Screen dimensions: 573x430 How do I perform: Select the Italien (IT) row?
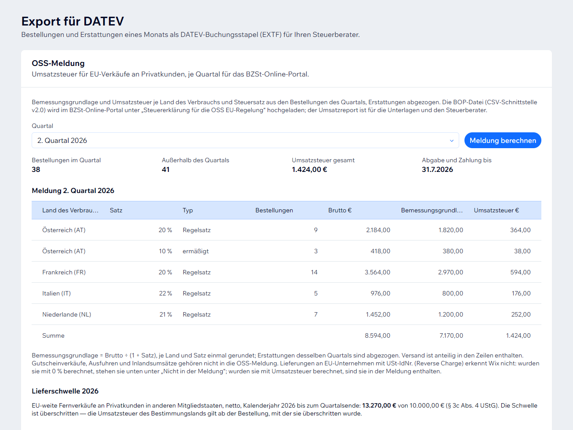tap(286, 293)
